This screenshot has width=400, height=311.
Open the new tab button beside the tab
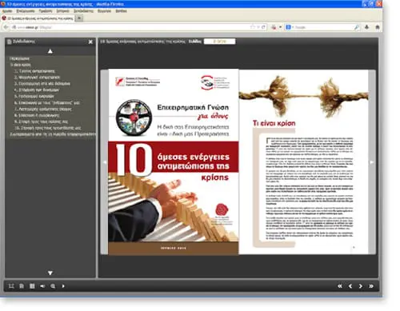point(79,18)
